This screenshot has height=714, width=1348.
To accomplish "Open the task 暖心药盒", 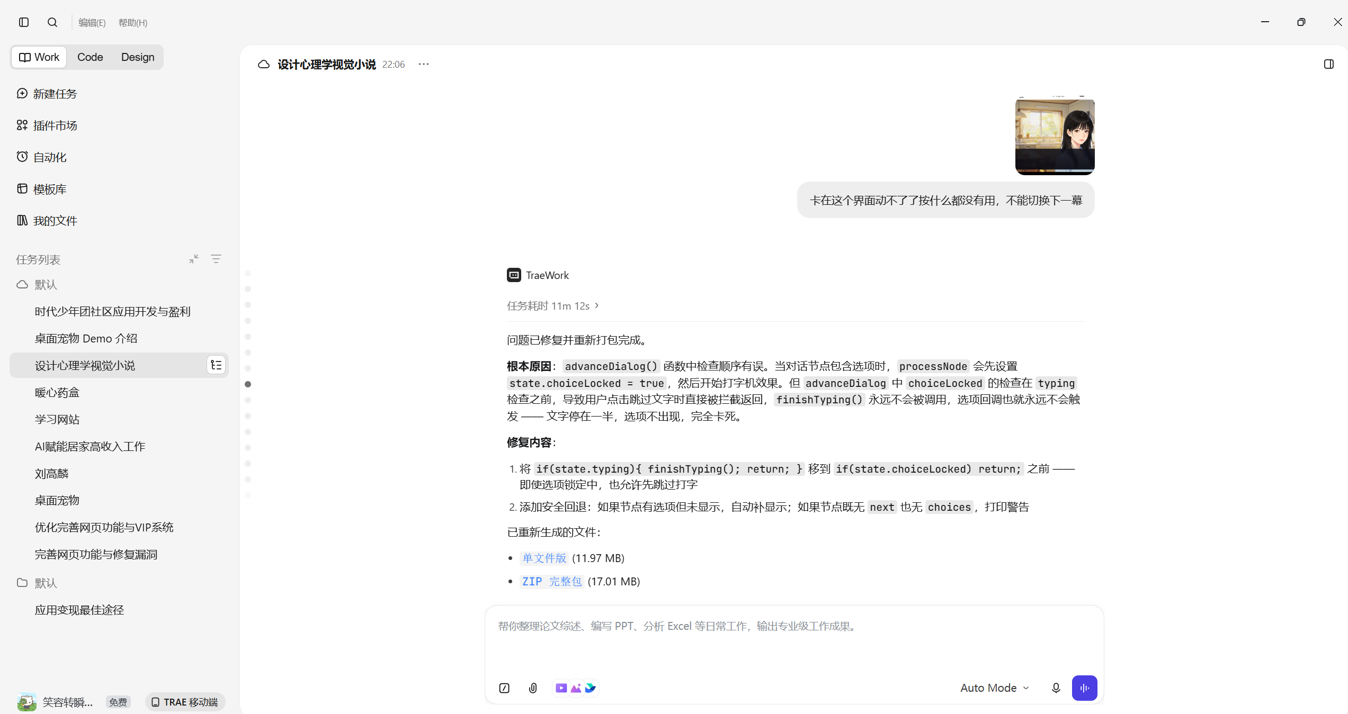I will point(119,392).
